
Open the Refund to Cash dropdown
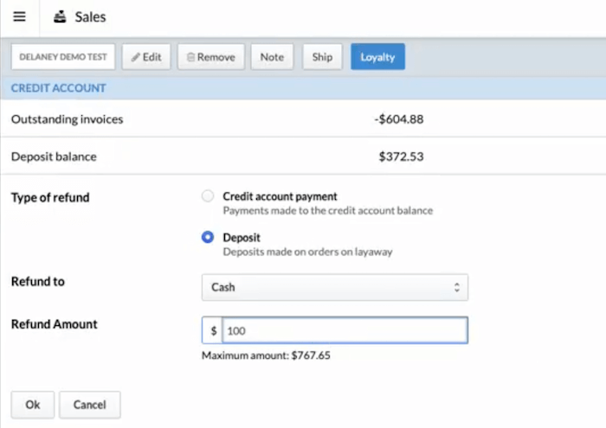335,287
